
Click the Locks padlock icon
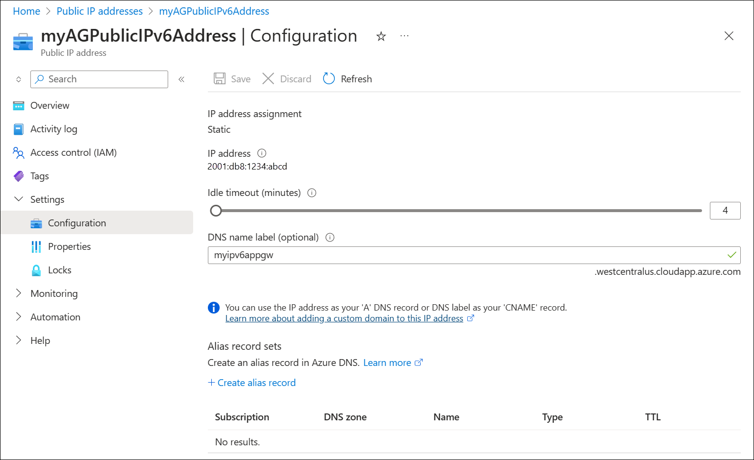point(36,270)
